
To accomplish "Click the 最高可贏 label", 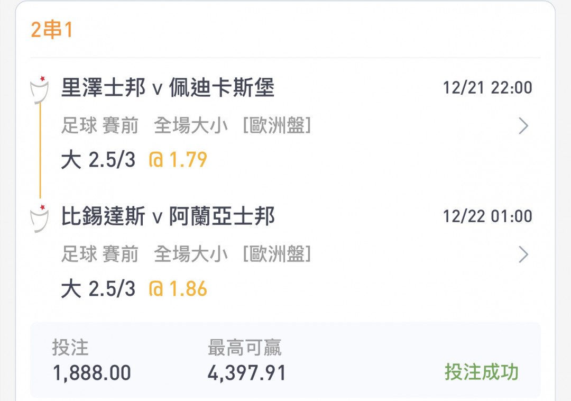I will (x=244, y=348).
